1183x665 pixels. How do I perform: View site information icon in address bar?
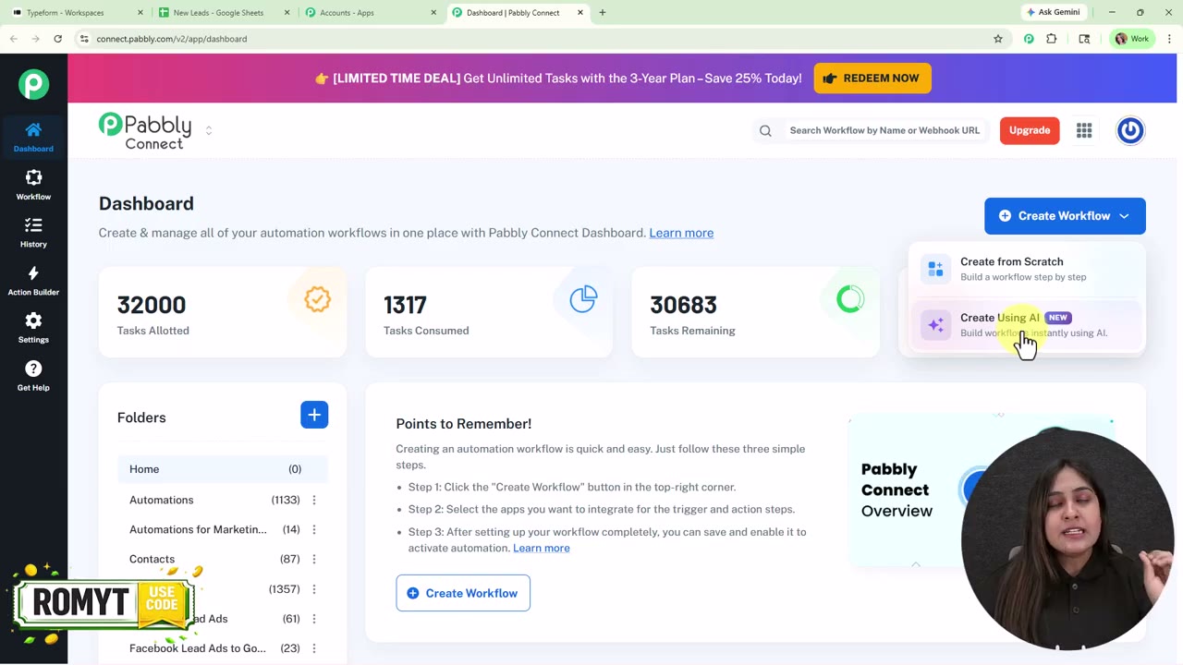(x=84, y=39)
